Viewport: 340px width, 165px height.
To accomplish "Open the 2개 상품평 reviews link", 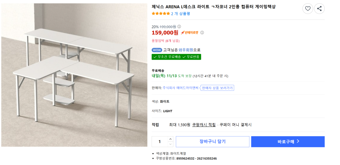I will pyautogui.click(x=180, y=14).
